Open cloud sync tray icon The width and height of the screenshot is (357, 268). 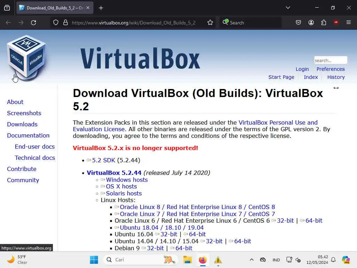[x=263, y=260]
